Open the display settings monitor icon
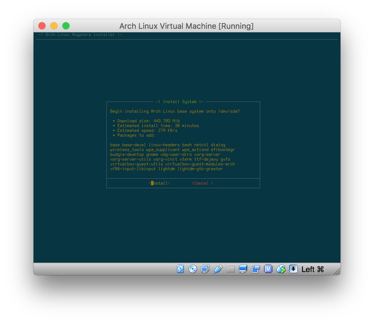This screenshot has width=374, height=323. pos(243,269)
